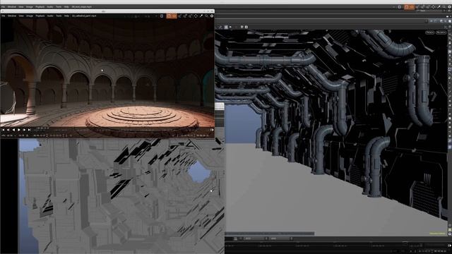Open the No cam camera dropdown in viewport

coord(441,32)
